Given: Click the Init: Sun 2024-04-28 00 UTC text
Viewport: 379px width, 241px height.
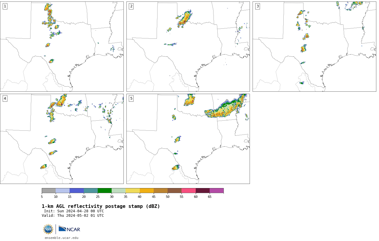Looking at the screenshot, I should [x=74, y=211].
